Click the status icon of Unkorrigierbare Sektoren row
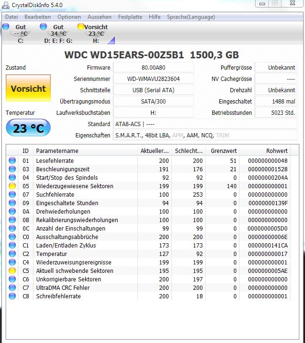Image resolution: width=305 pixels, height=343 pixels. [12, 279]
